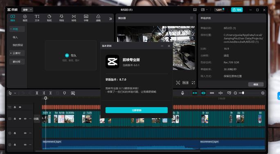Image resolution: width=280 pixels, height=154 pixels.
Task: Mute the main video track speaker icon
Action: coord(25,119)
